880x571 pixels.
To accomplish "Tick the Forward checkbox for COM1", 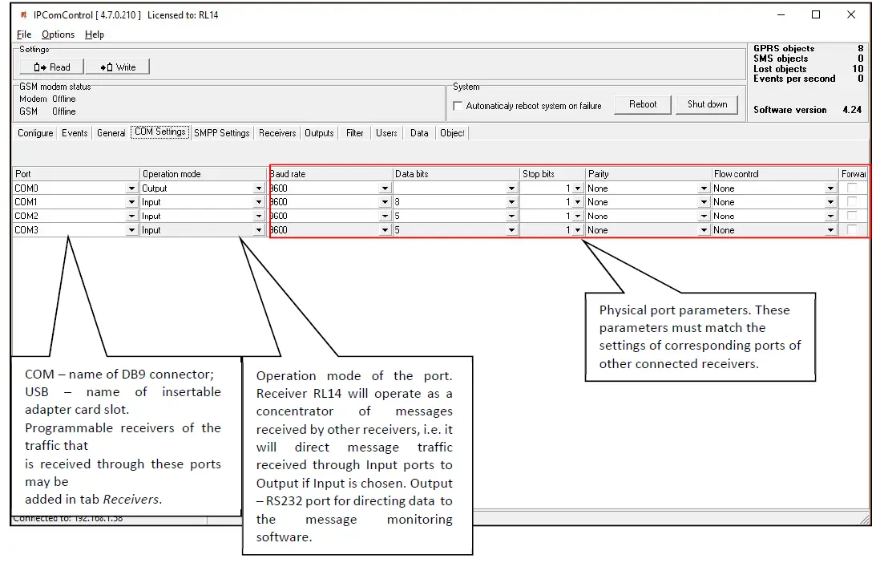I will pos(852,201).
